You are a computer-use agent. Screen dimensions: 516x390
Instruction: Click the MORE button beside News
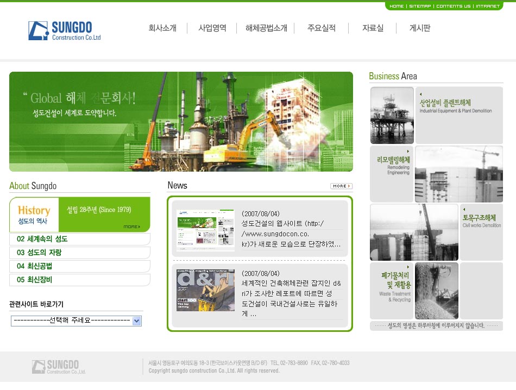pyautogui.click(x=341, y=186)
